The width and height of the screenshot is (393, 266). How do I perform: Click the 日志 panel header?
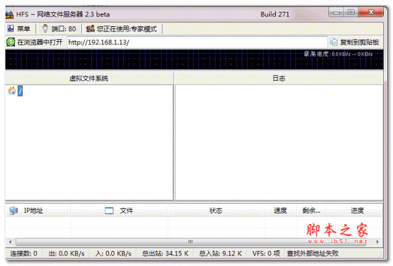pos(279,79)
